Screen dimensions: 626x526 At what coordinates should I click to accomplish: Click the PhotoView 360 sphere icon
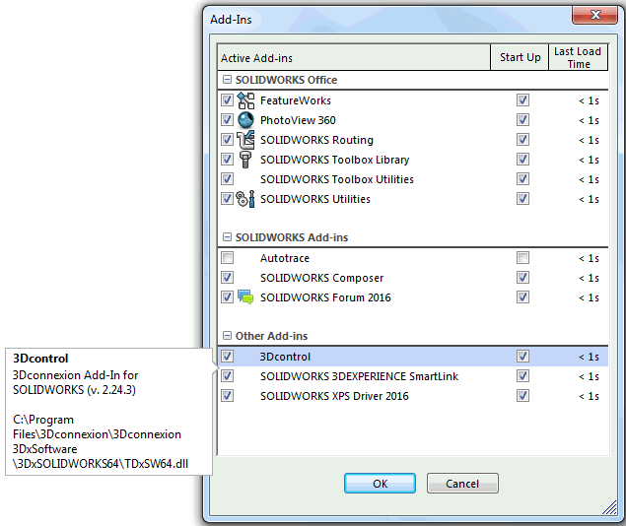245,120
